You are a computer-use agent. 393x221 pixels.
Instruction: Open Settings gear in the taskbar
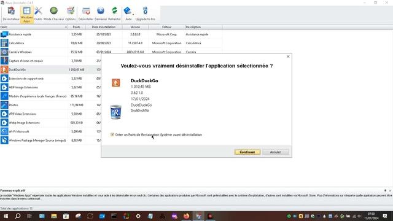click(138, 216)
